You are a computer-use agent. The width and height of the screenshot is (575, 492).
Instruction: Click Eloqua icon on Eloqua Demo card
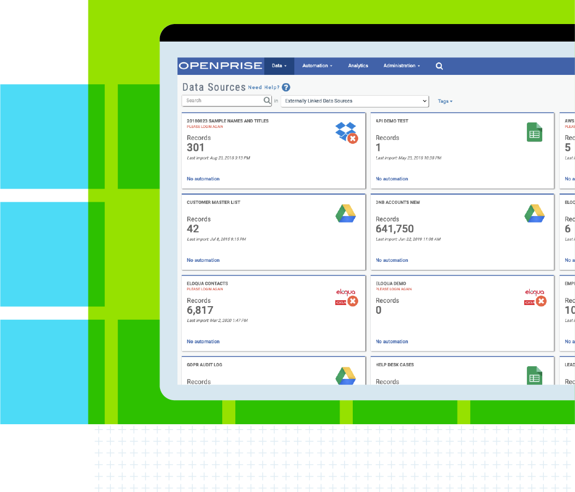pyautogui.click(x=535, y=297)
